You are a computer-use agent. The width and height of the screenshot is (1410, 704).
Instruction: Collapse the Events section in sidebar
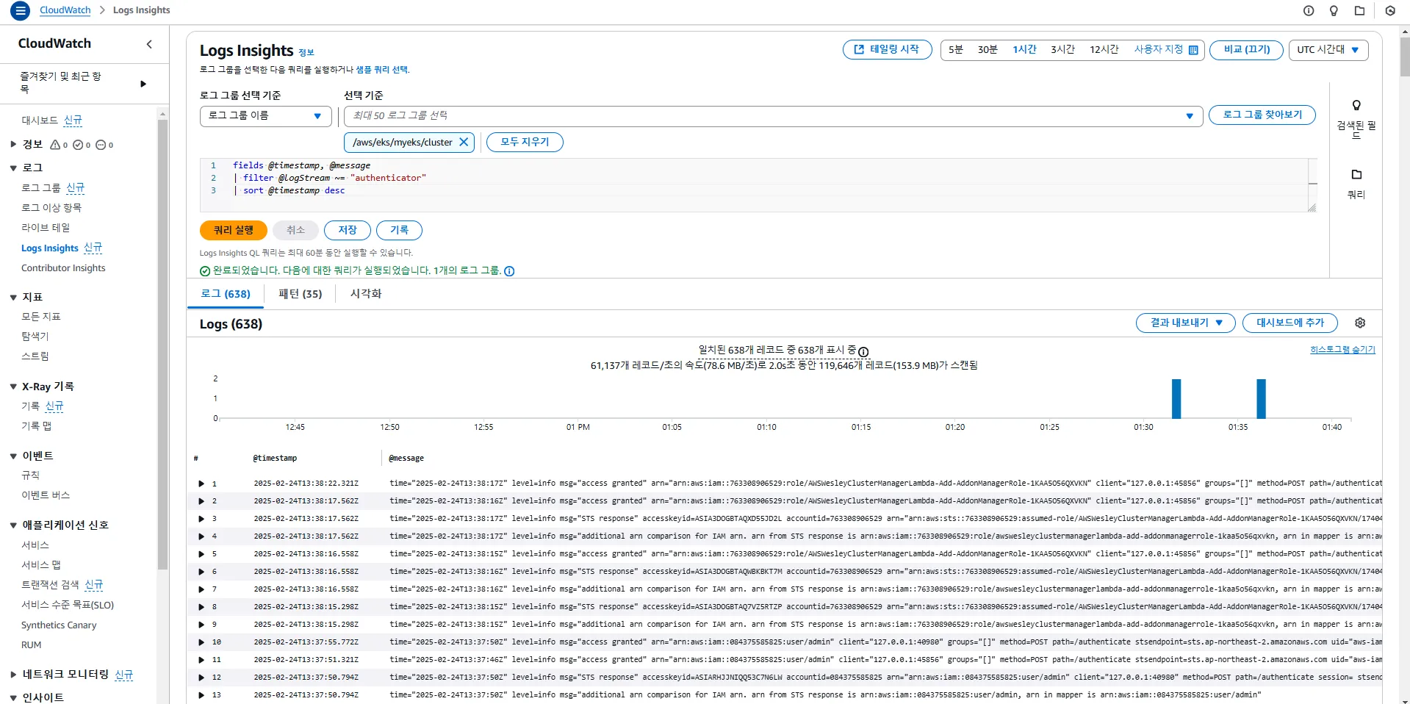tap(13, 456)
